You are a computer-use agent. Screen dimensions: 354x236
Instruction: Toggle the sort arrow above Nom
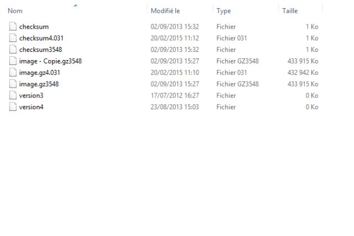pyautogui.click(x=76, y=6)
